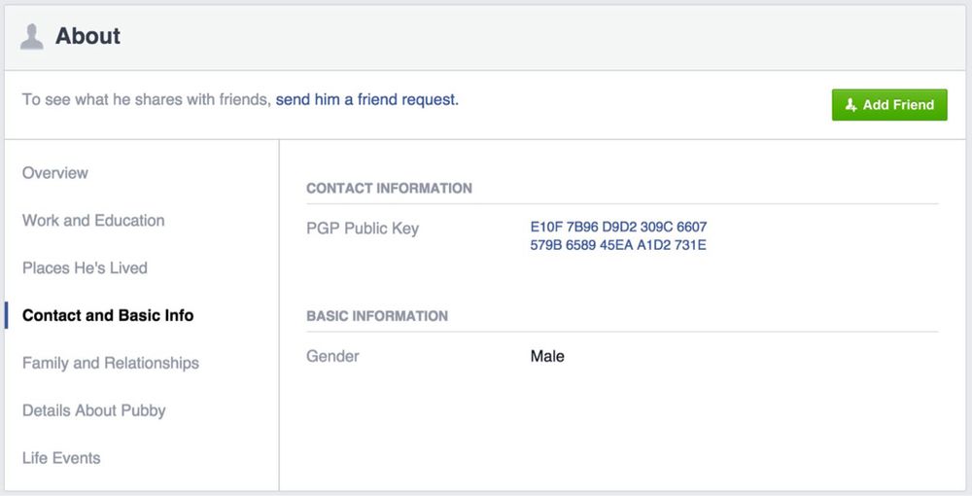
Task: Click the PGP fingerprint line starting 579B
Action: pyautogui.click(x=618, y=245)
